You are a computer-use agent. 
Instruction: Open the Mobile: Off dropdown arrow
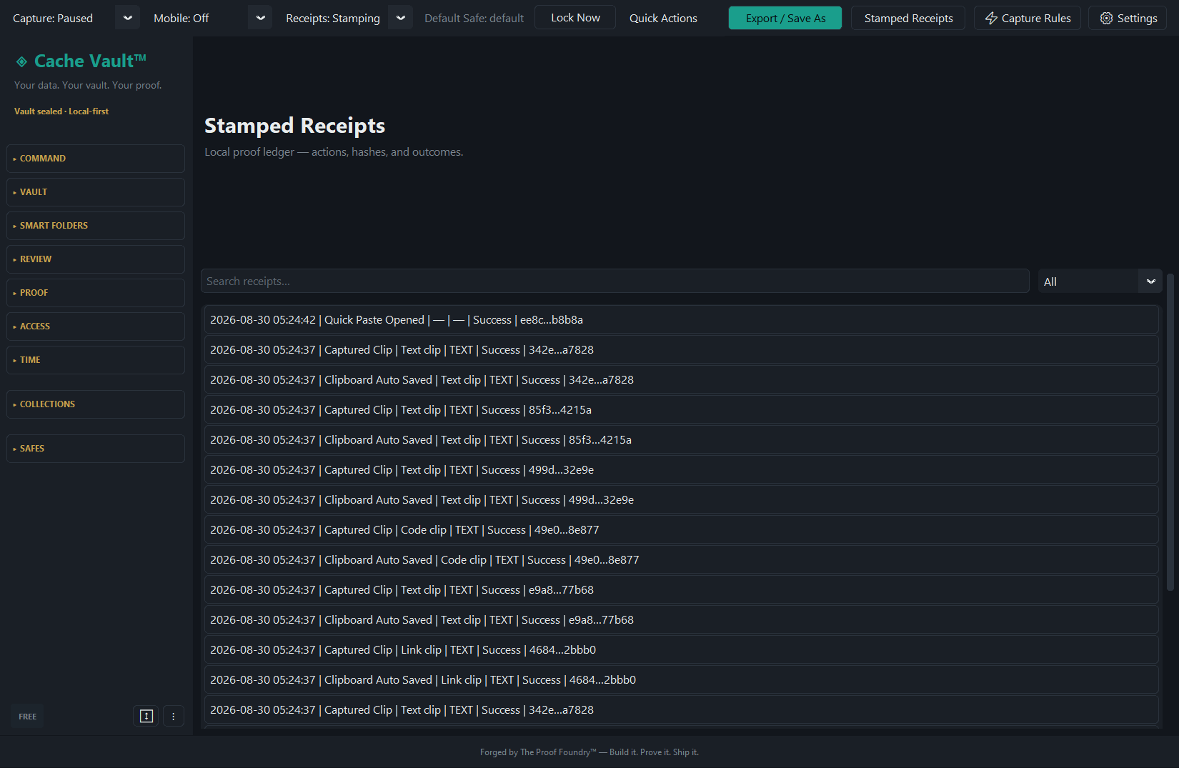coord(260,18)
